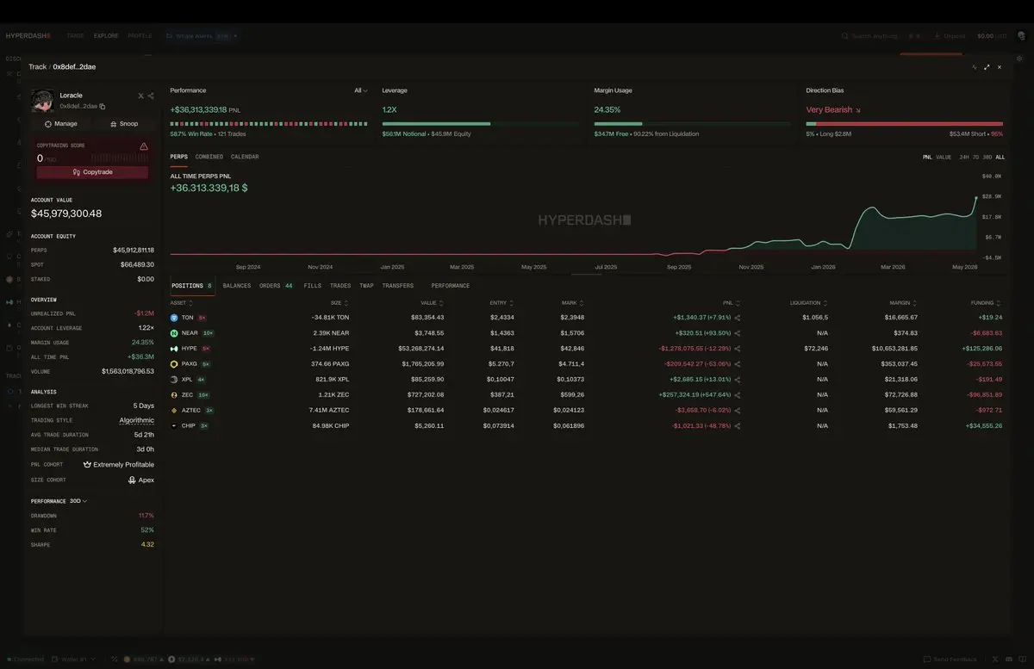Share the CHIP position PNL

738,426
